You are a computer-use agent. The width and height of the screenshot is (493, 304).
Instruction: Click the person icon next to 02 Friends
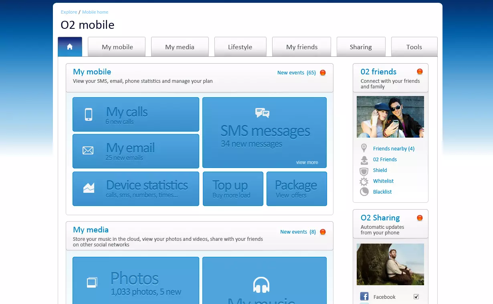pyautogui.click(x=364, y=160)
